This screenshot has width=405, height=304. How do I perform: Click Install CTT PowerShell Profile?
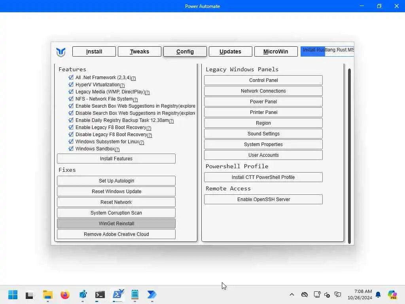point(263,177)
